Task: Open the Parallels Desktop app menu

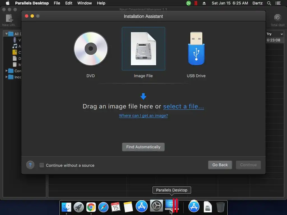Action: [x=32, y=3]
